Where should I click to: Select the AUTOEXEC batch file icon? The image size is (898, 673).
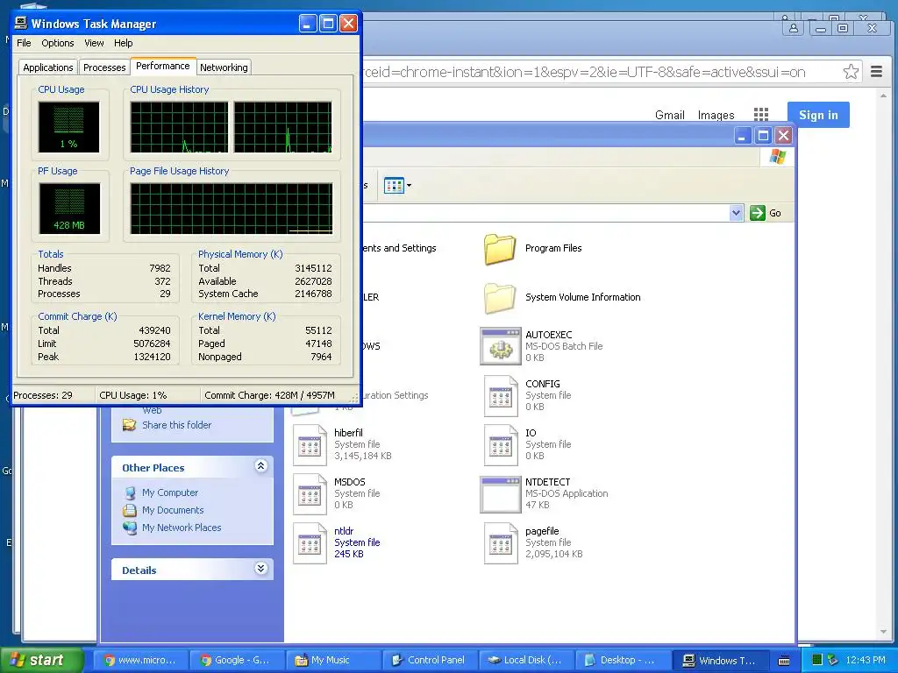point(501,346)
